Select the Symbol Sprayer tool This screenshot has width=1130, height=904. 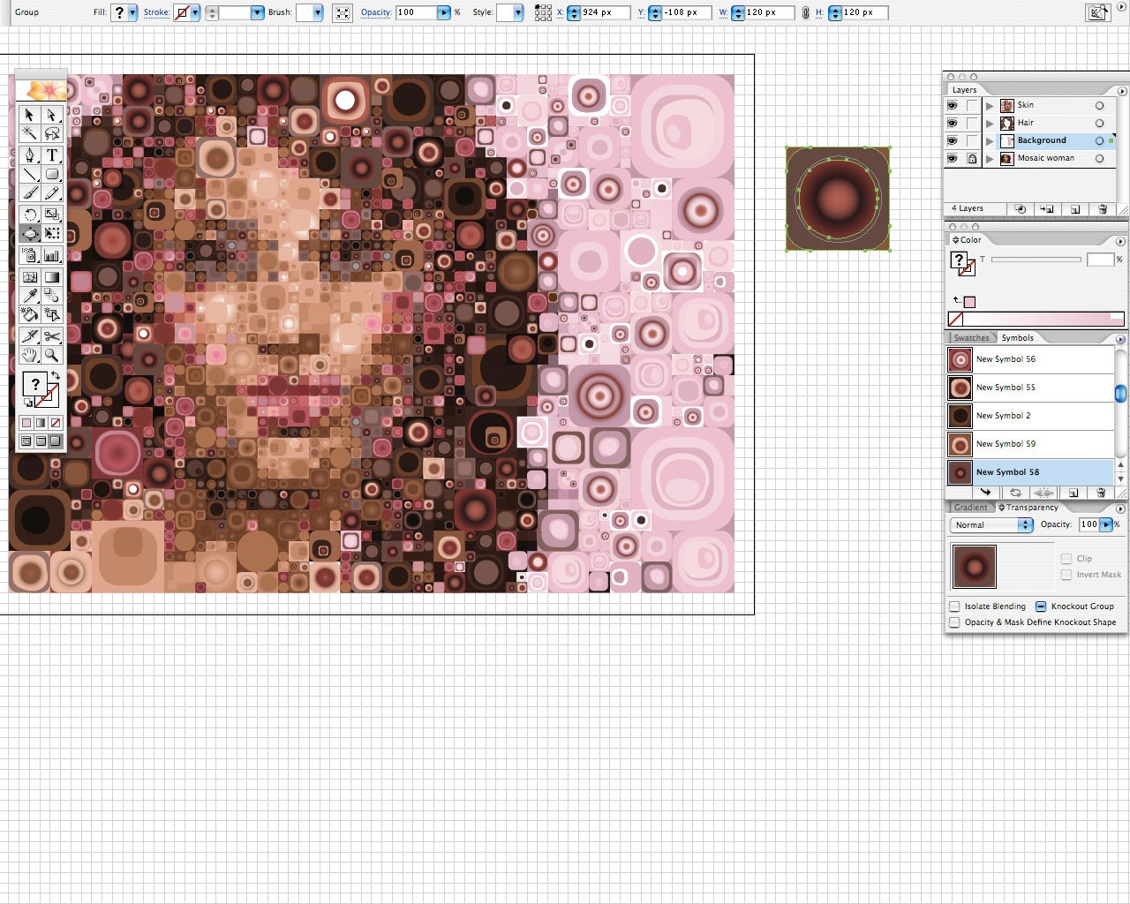[29, 255]
